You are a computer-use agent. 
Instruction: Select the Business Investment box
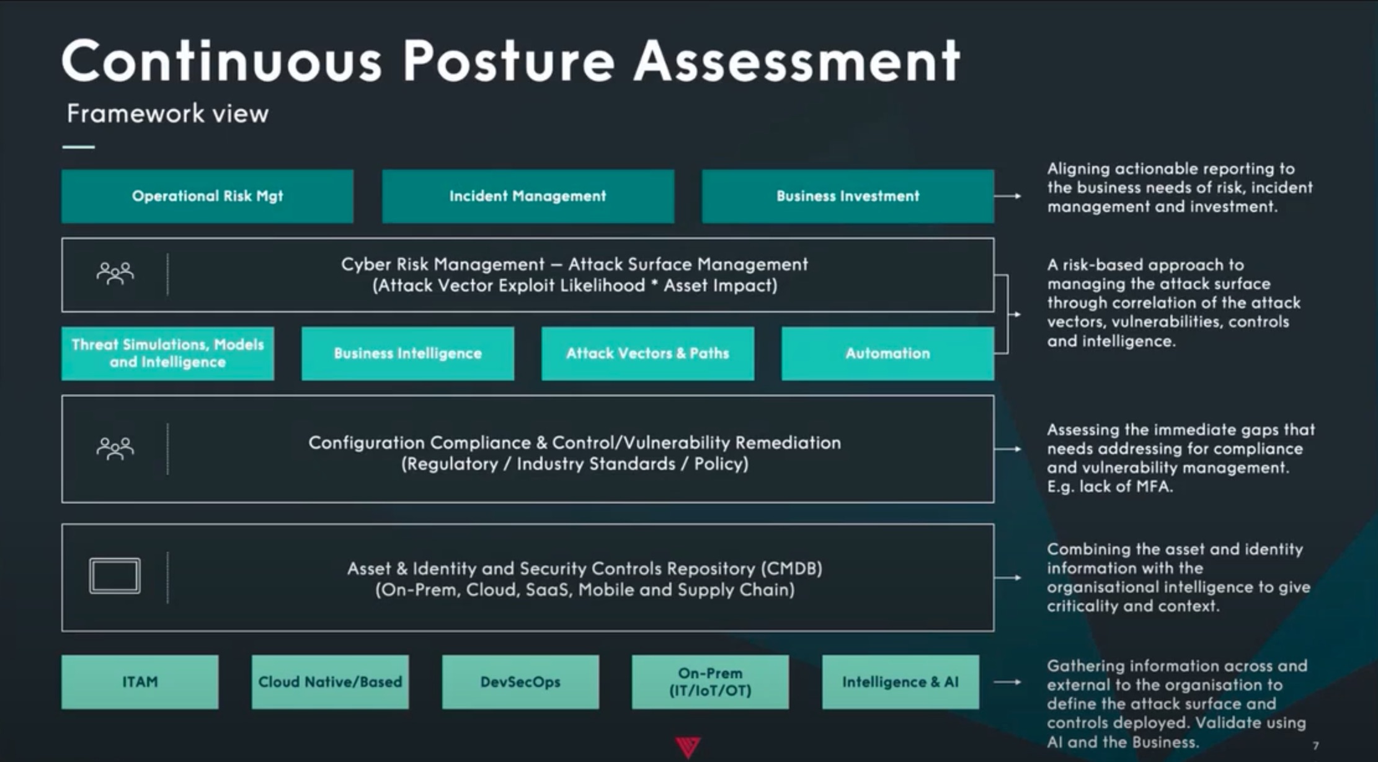pos(848,196)
